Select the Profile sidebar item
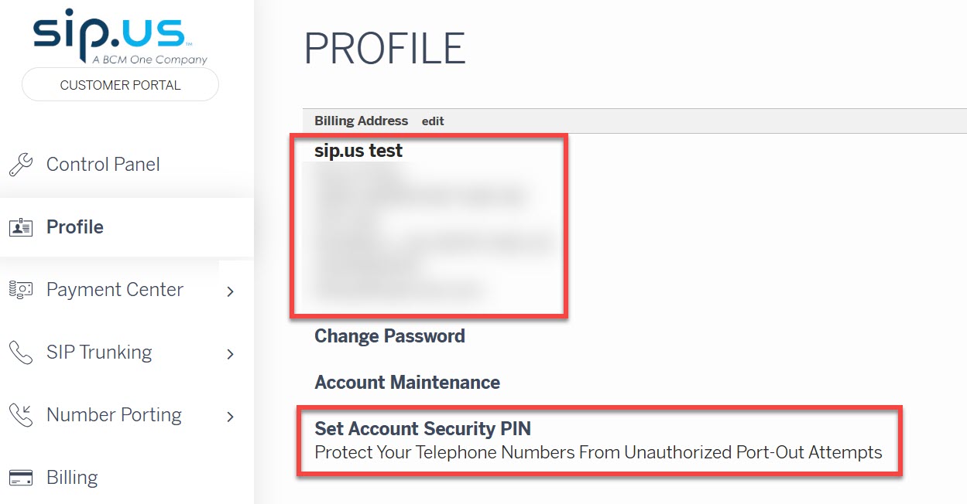The image size is (967, 504). tap(75, 227)
